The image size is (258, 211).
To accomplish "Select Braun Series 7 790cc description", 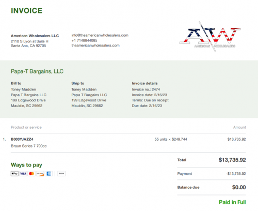I will point(29,146).
